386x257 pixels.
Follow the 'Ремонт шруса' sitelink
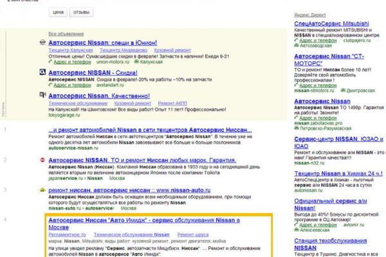[193, 235]
